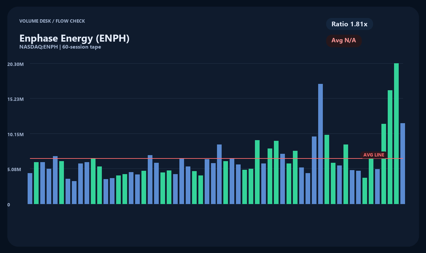This screenshot has width=426, height=253.
Task: Click the 10.15M axis label
Action: click(x=15, y=134)
